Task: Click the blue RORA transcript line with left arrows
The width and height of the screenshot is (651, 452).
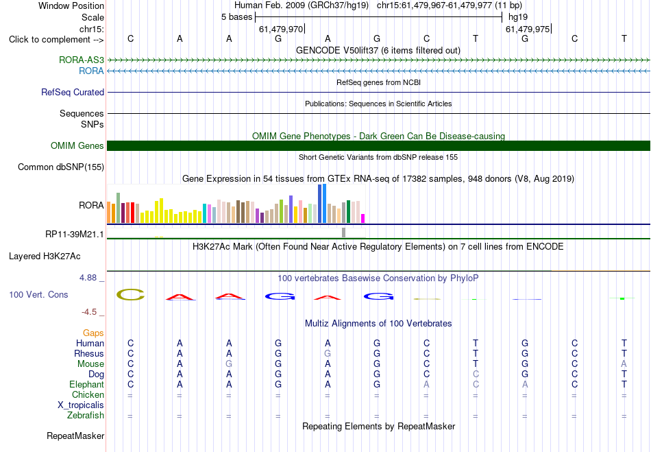Action: tap(379, 71)
